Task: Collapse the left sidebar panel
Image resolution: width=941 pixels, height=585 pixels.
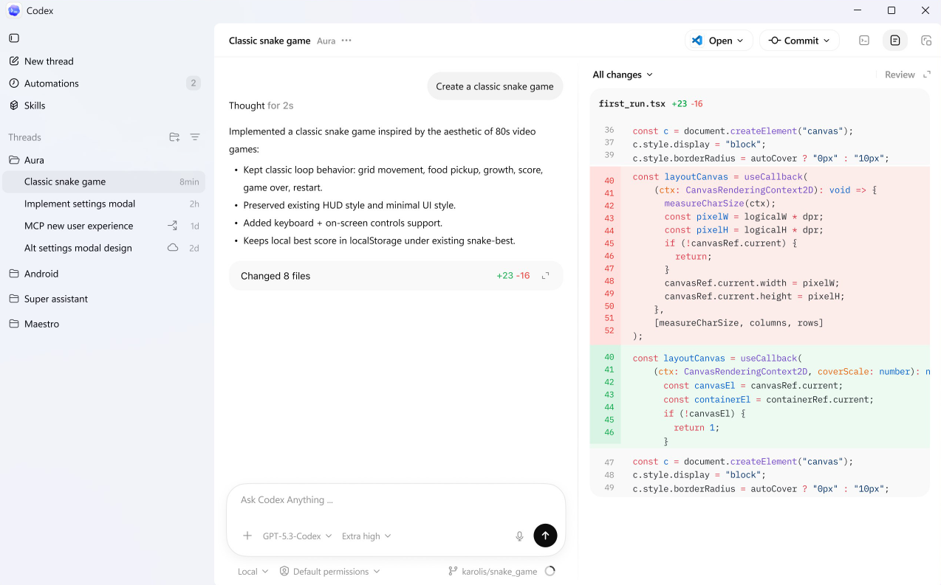Action: click(13, 37)
